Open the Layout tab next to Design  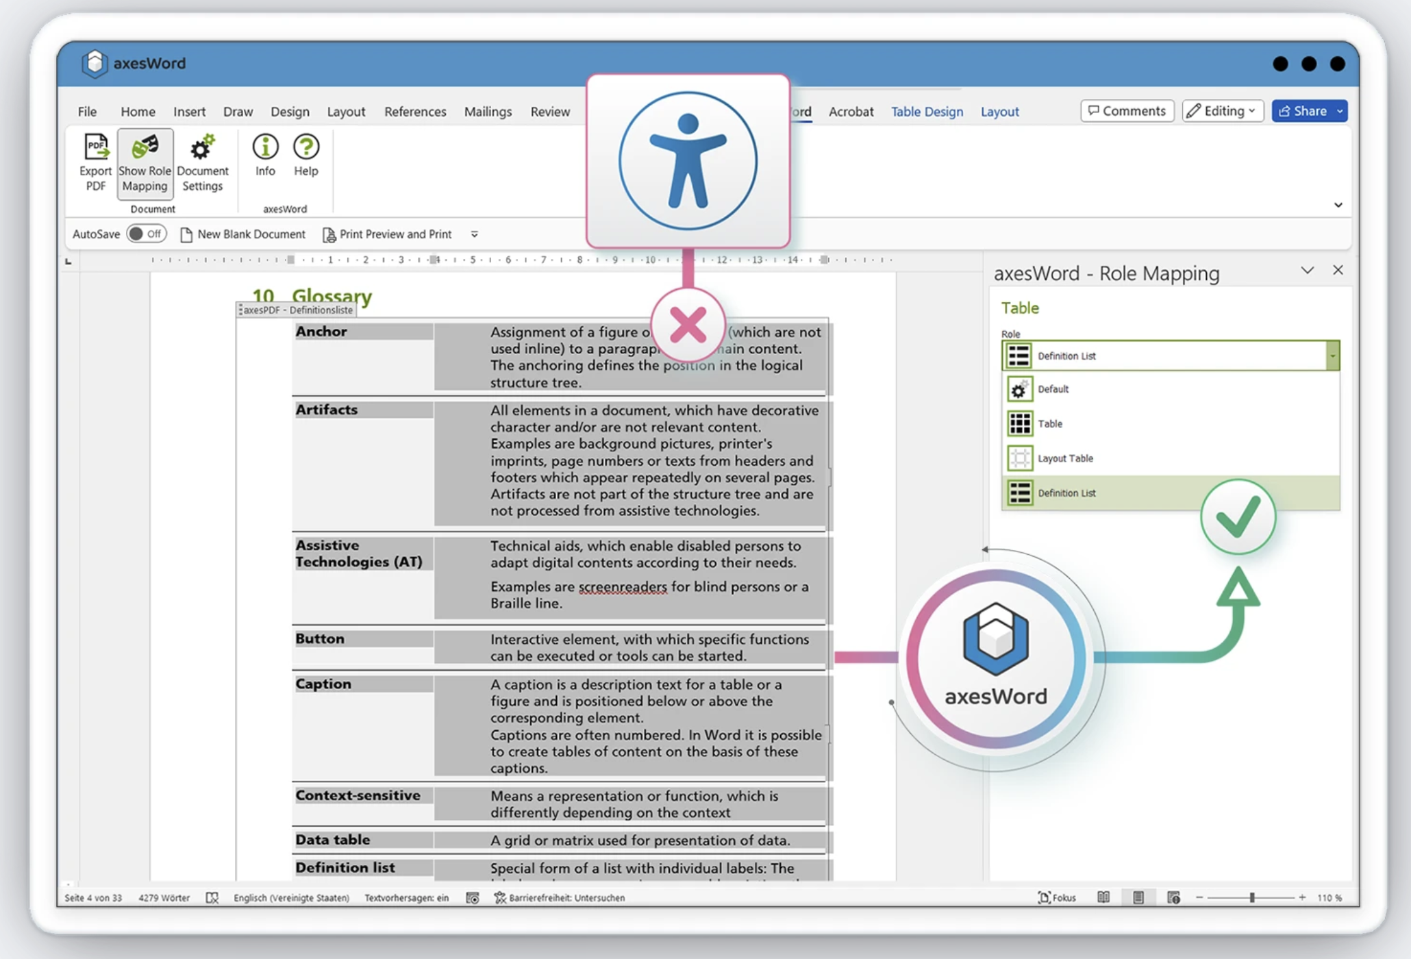coord(346,112)
